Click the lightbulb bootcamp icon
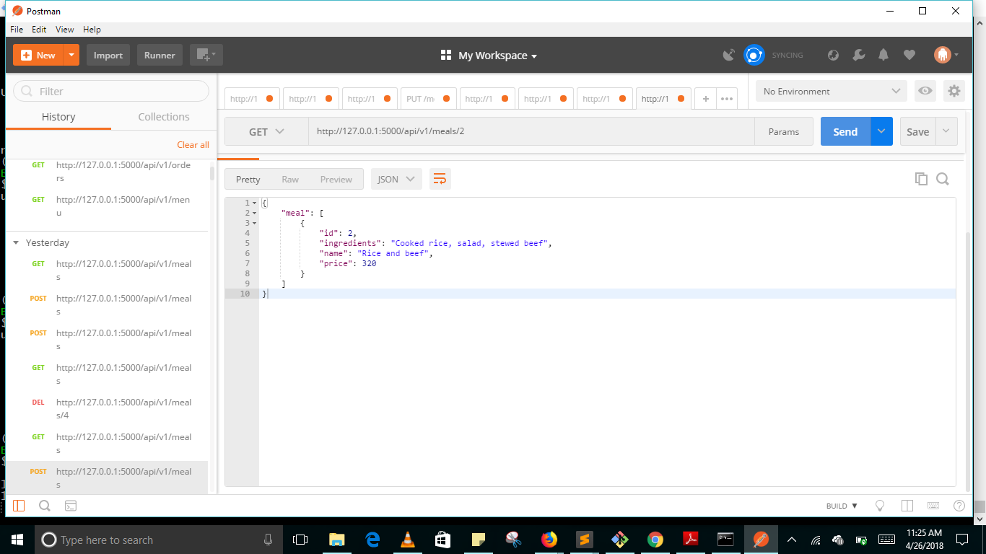 pyautogui.click(x=880, y=506)
